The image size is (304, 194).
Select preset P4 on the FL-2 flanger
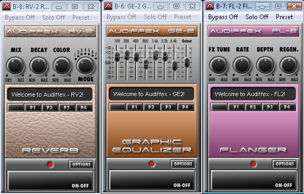287,107
